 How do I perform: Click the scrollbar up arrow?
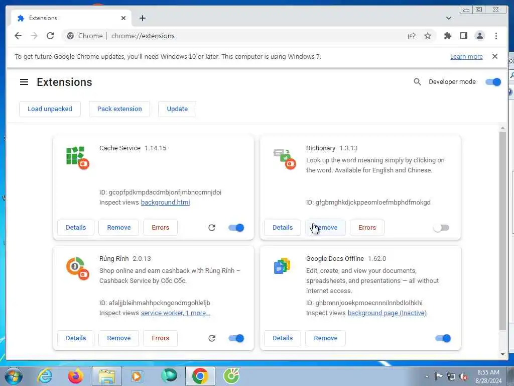502,128
